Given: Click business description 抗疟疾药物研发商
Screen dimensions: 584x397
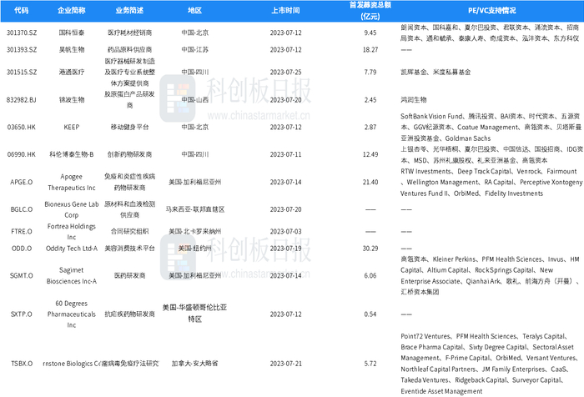Looking at the screenshot, I should pyautogui.click(x=129, y=314).
